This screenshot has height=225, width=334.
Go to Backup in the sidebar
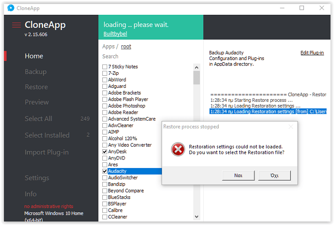(35, 72)
